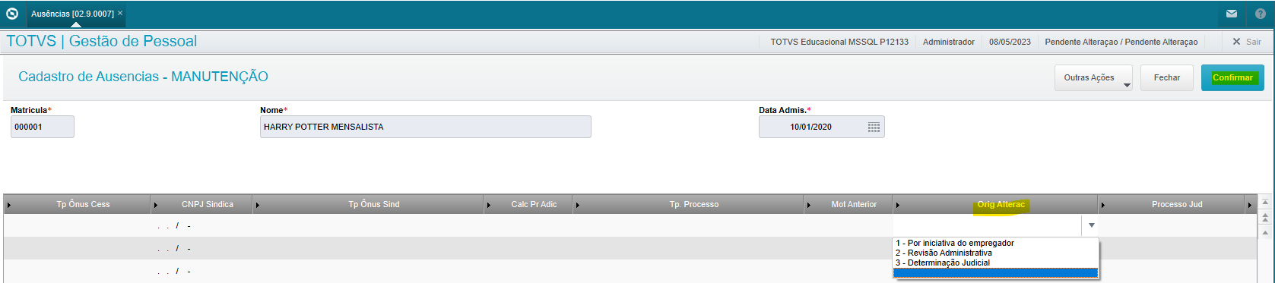The width and height of the screenshot is (1275, 283).
Task: Toggle the Orig Alterac combo box arrow
Action: (x=1091, y=225)
